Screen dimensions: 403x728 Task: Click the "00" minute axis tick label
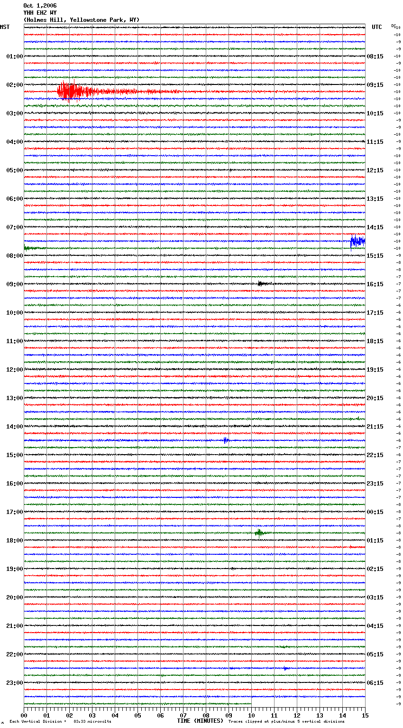(x=24, y=715)
